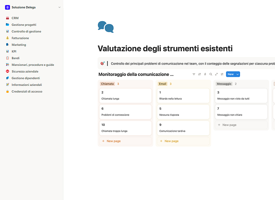Open the dropdown arrow beside New
This screenshot has height=200, width=275.
237,74
